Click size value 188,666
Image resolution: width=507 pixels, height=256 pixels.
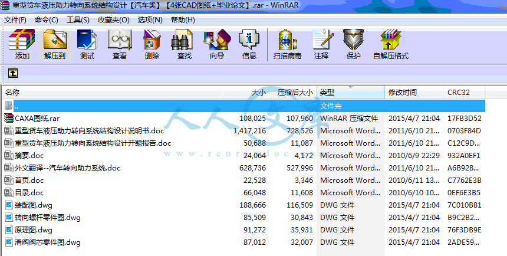[x=252, y=205]
